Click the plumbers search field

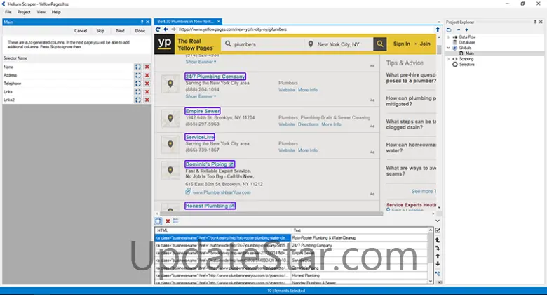tap(262, 44)
